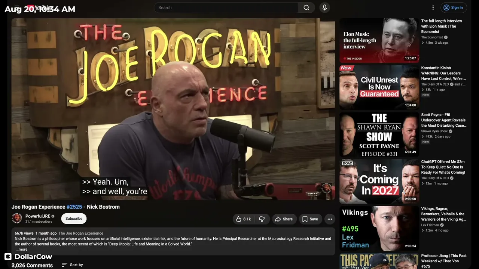Click the 21.1m subscribers text
Viewport: 479px width, 269px height.
click(x=39, y=222)
